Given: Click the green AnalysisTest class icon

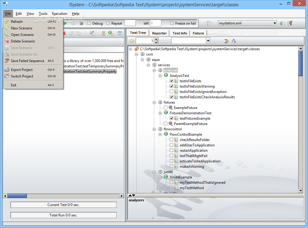Looking at the screenshot, I should [x=166, y=75].
